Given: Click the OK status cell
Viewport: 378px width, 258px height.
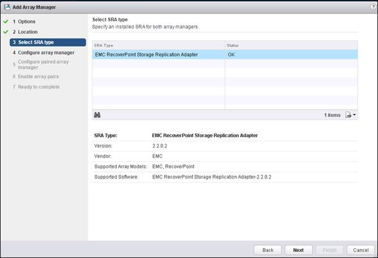Looking at the screenshot, I should pos(291,55).
